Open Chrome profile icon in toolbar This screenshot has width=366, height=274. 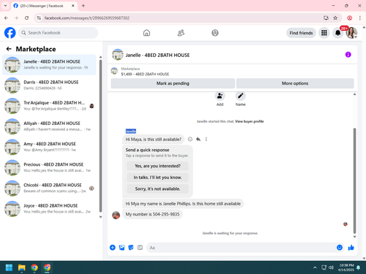(350, 18)
